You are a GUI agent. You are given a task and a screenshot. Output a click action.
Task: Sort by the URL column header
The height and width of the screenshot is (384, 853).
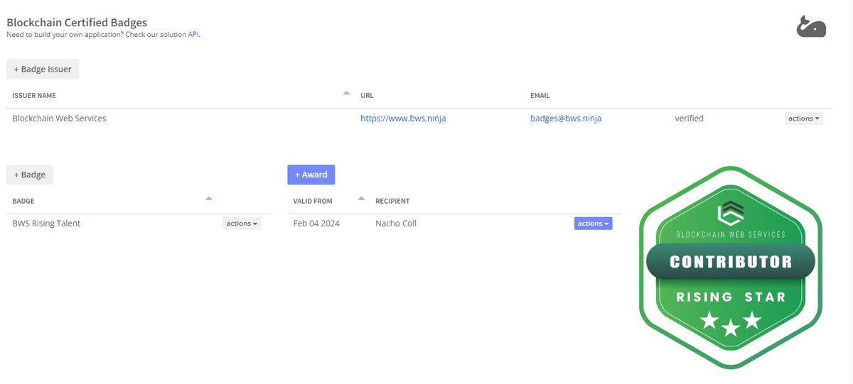pos(367,96)
